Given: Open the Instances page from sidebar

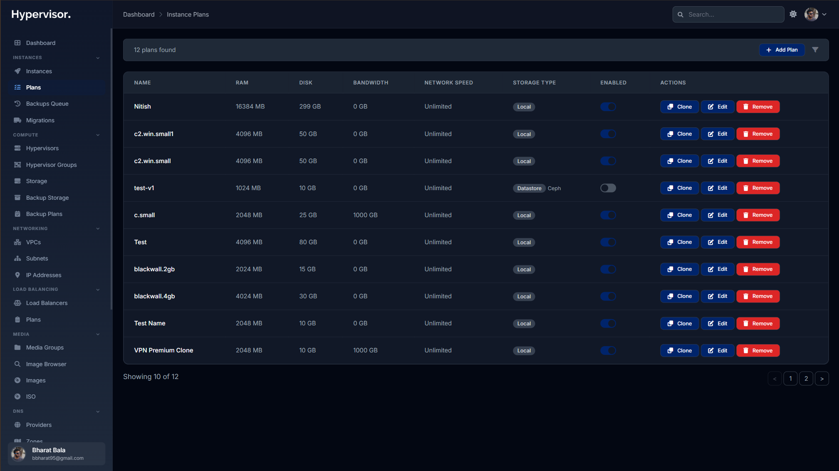Looking at the screenshot, I should point(39,71).
